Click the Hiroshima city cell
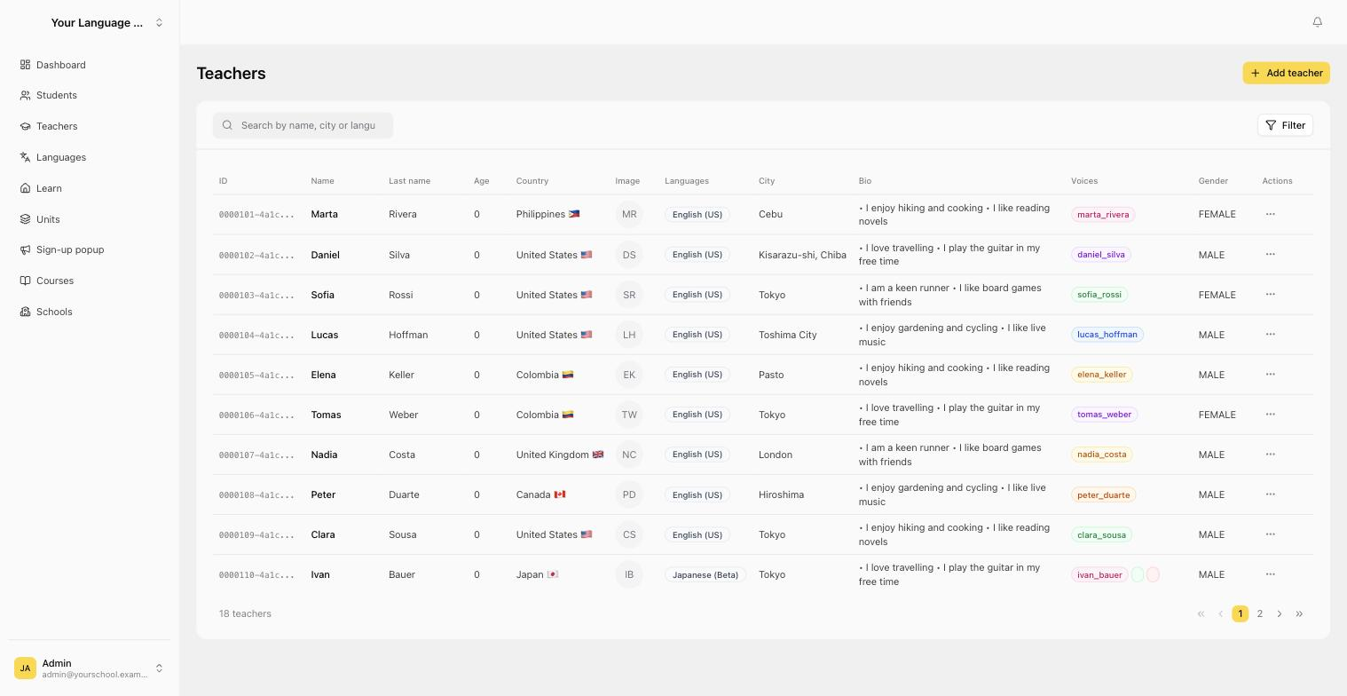 tap(781, 494)
